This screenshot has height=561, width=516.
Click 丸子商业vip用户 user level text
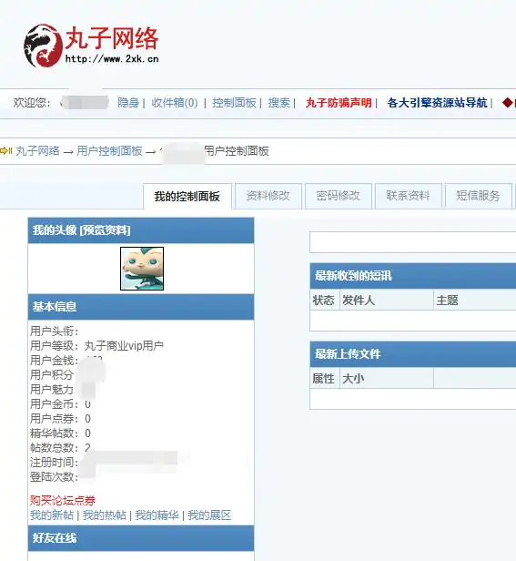click(124, 346)
